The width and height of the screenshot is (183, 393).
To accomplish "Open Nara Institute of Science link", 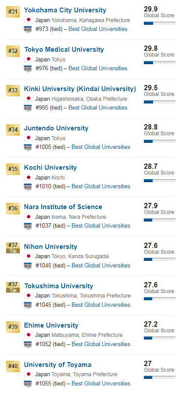I will click(63, 207).
